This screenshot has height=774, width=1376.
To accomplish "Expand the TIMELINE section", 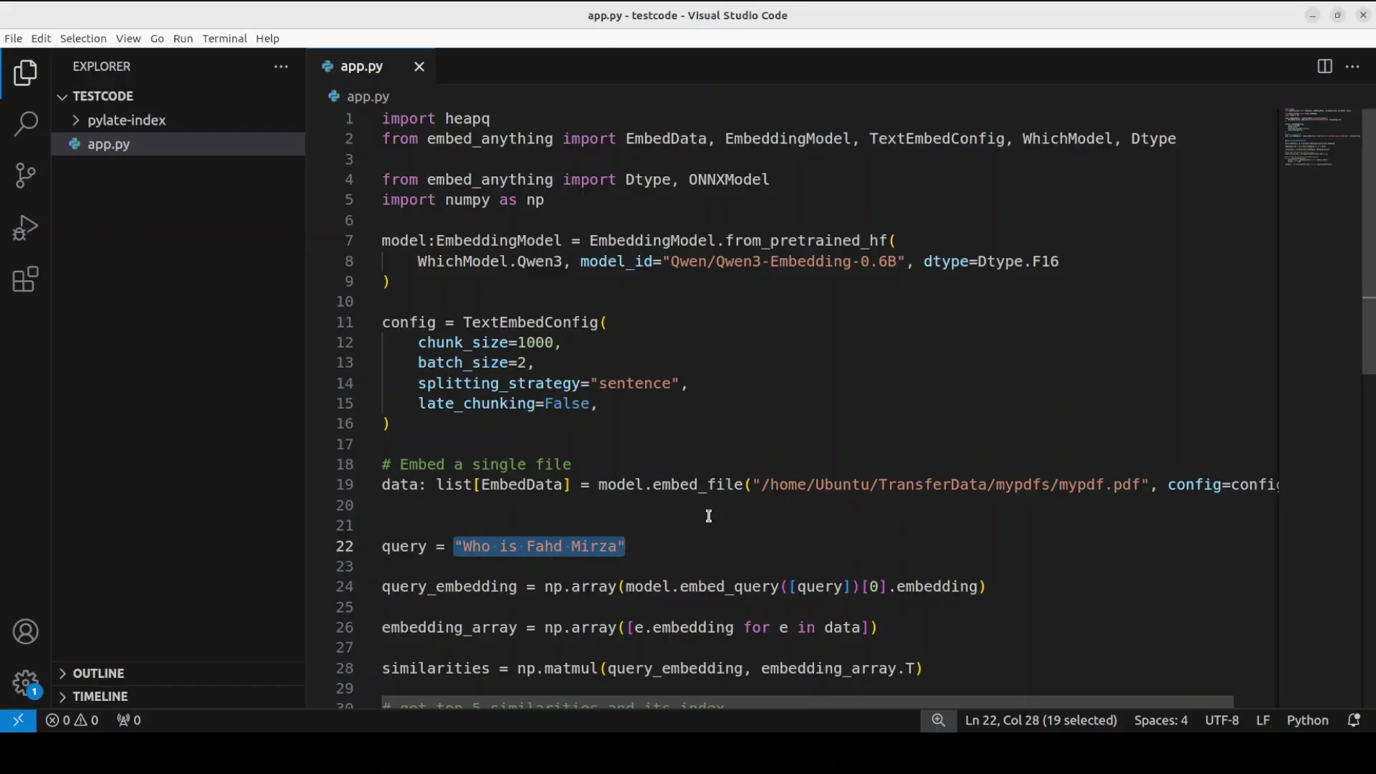I will 100,697.
